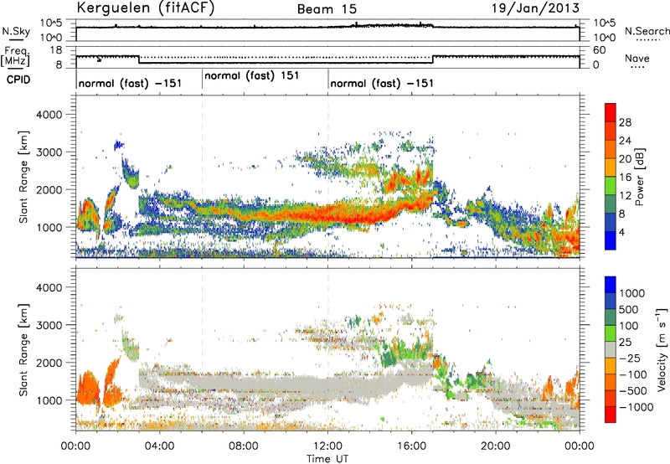The width and height of the screenshot is (670, 464).
Task: Click the '16:00' time tick label
Action: point(411,446)
